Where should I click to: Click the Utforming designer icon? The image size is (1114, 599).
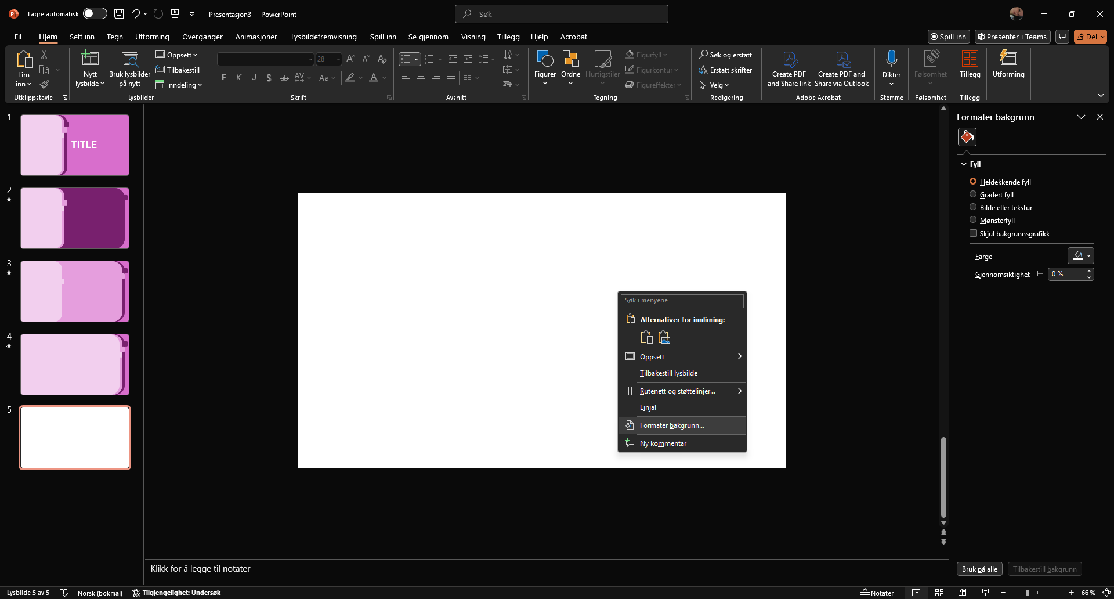click(1008, 59)
